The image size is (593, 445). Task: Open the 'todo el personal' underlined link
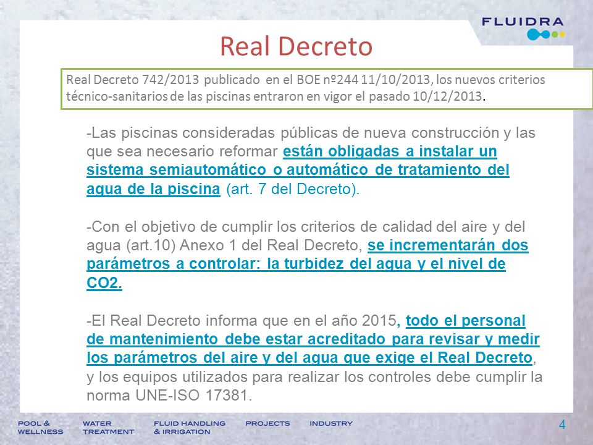click(x=465, y=321)
